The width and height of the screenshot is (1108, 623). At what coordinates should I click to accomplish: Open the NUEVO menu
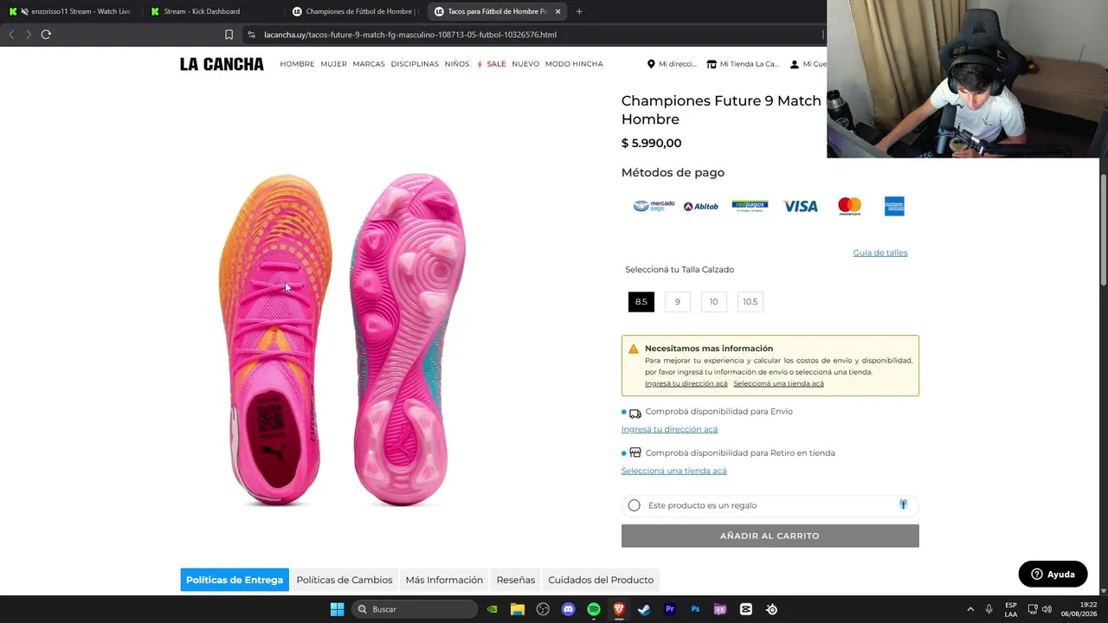525,64
